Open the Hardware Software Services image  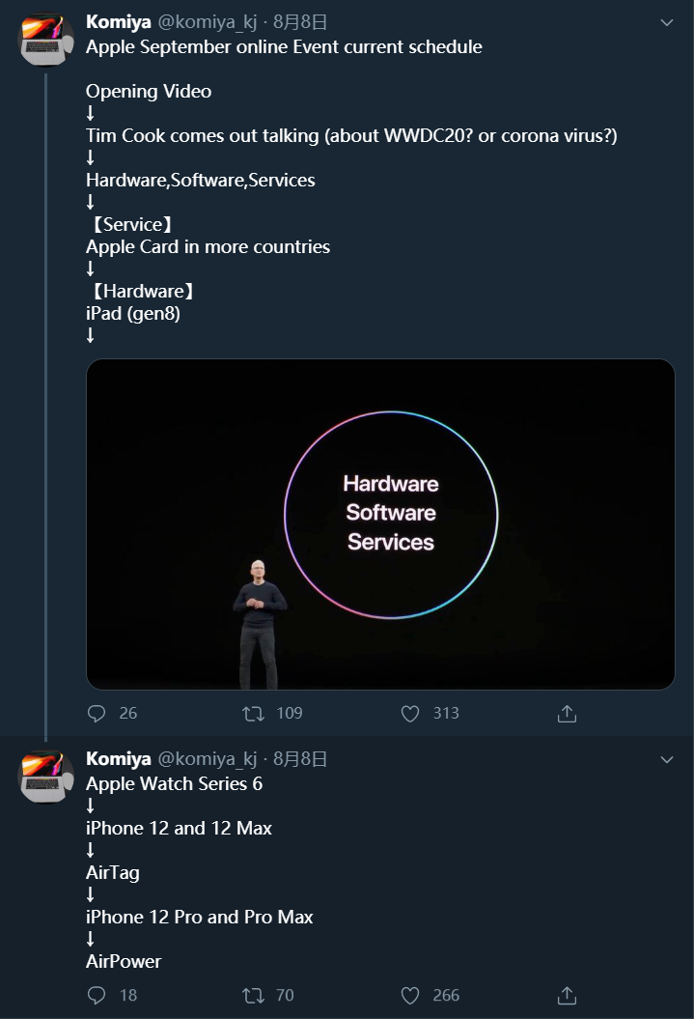tap(380, 524)
